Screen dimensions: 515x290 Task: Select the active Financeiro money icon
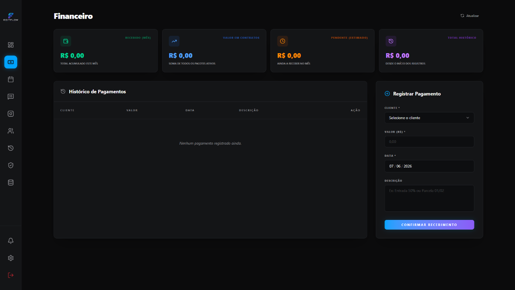11,62
